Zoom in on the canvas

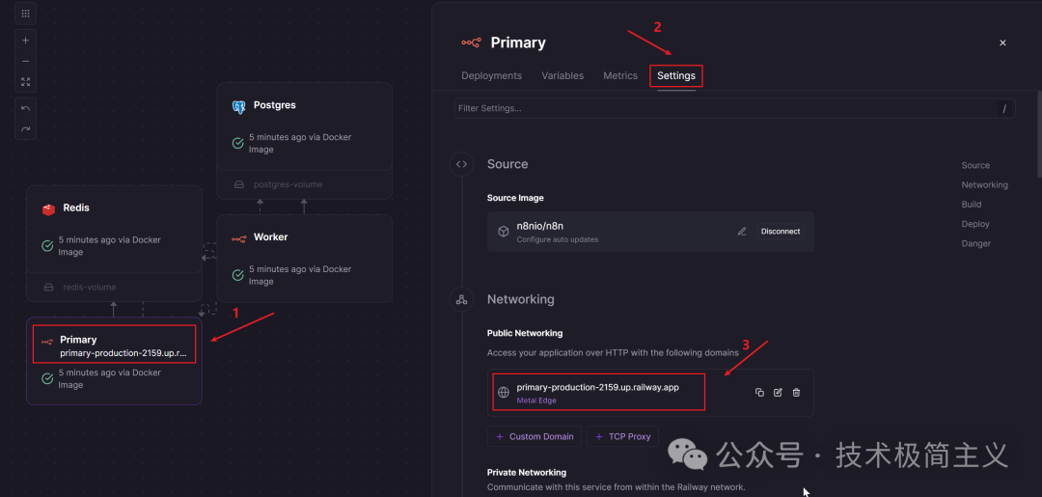pyautogui.click(x=25, y=40)
